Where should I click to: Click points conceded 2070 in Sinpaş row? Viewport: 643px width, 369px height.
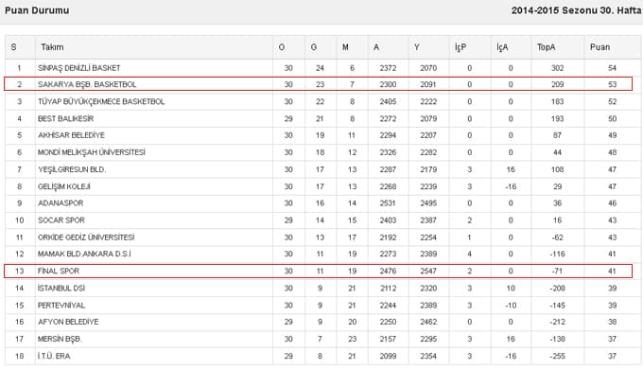[x=428, y=68]
